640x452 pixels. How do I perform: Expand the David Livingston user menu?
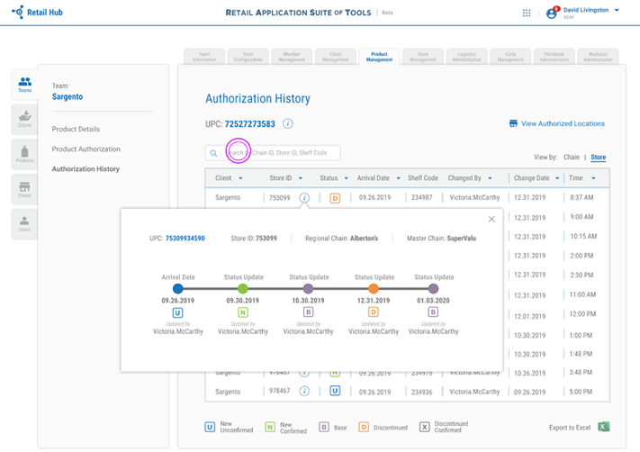[617, 10]
